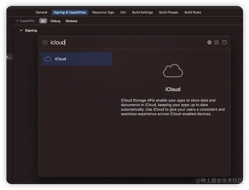Viewport: 249px width, 190px height.
Task: Open the Info tab
Action: pos(123,12)
